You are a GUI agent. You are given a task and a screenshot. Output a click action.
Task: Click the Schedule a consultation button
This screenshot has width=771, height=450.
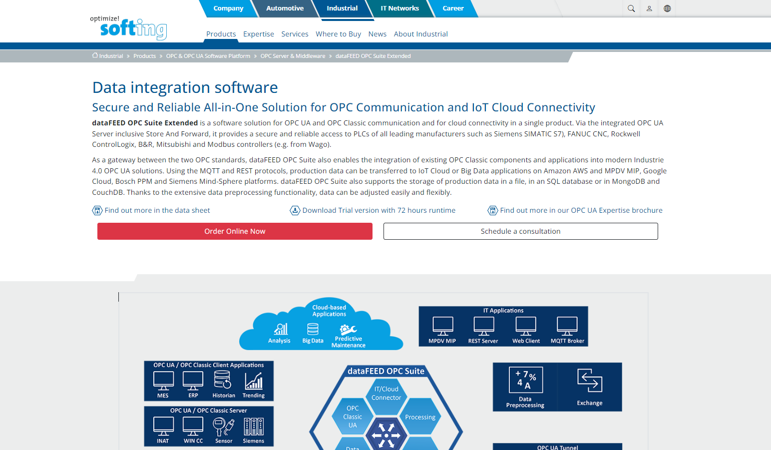tap(521, 231)
